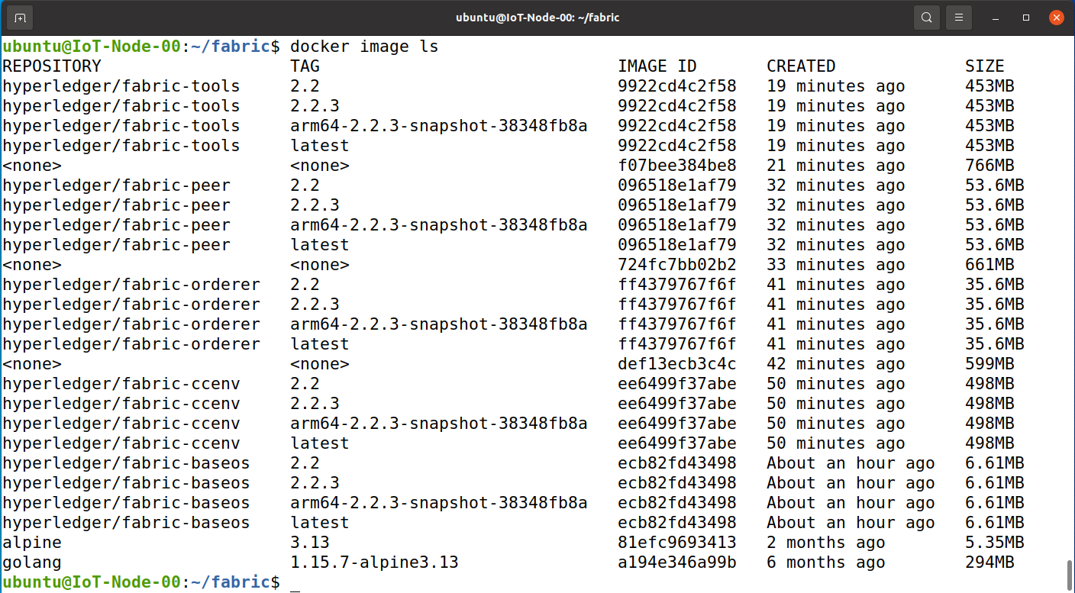Click image ID f07bee384be8

(x=677, y=166)
